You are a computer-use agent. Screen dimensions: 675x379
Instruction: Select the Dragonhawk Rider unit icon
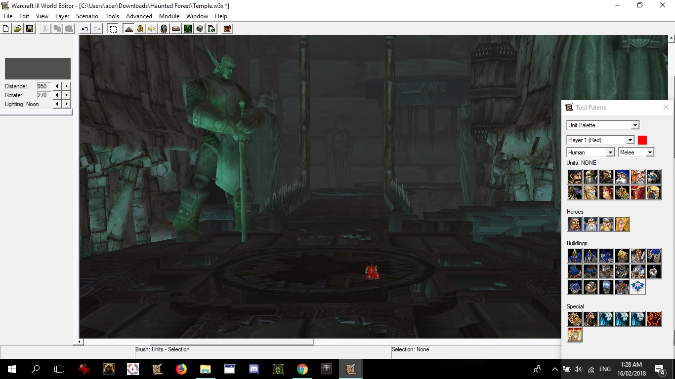pos(654,192)
